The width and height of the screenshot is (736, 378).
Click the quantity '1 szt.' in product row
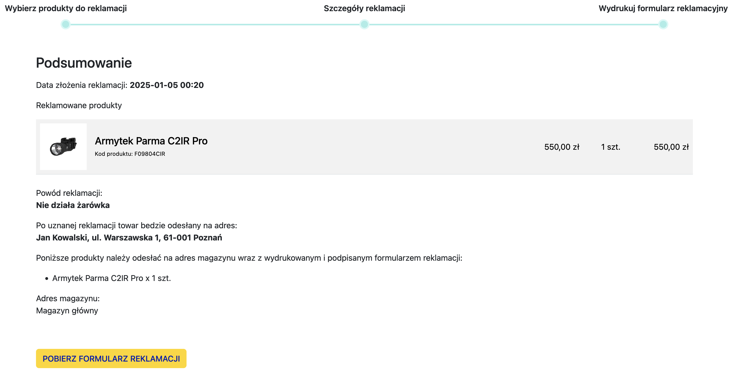tap(611, 147)
